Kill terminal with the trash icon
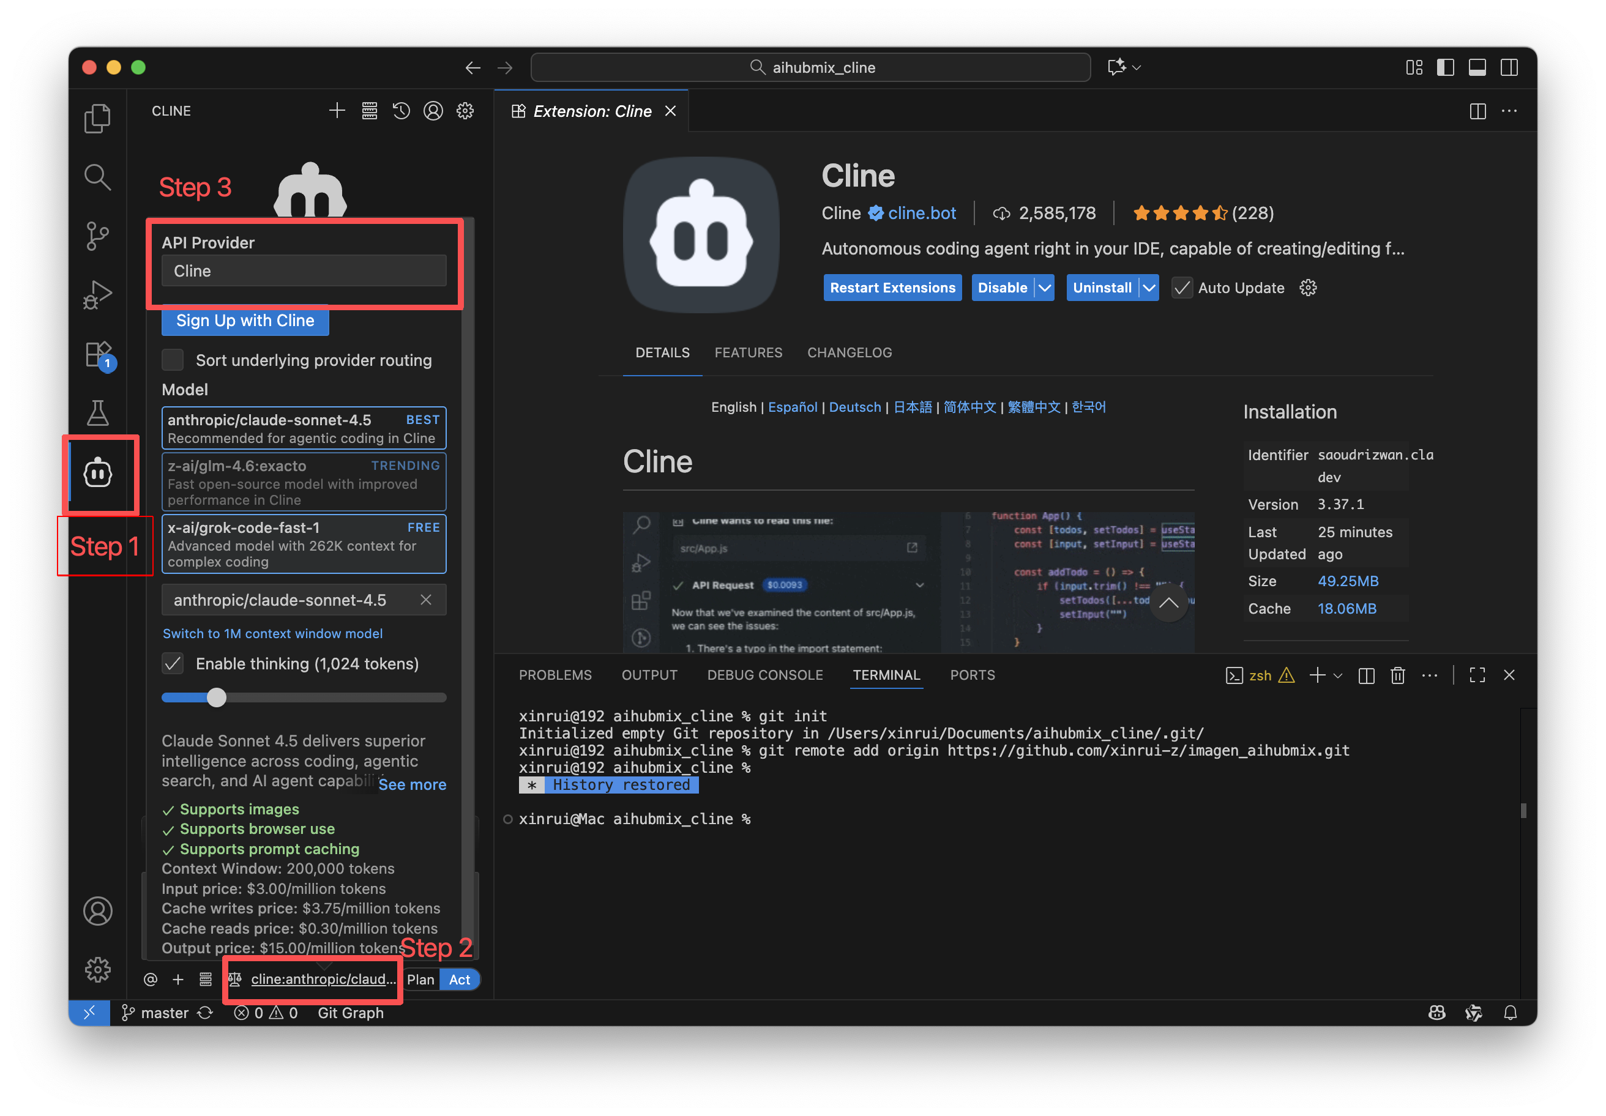This screenshot has height=1116, width=1606. pyautogui.click(x=1397, y=675)
